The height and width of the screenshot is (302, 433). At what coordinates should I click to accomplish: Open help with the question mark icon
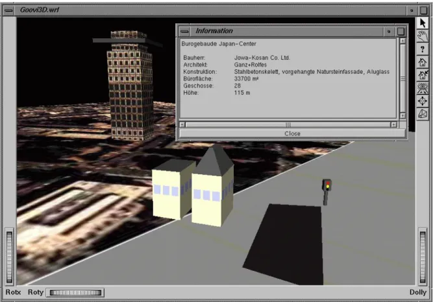(423, 49)
